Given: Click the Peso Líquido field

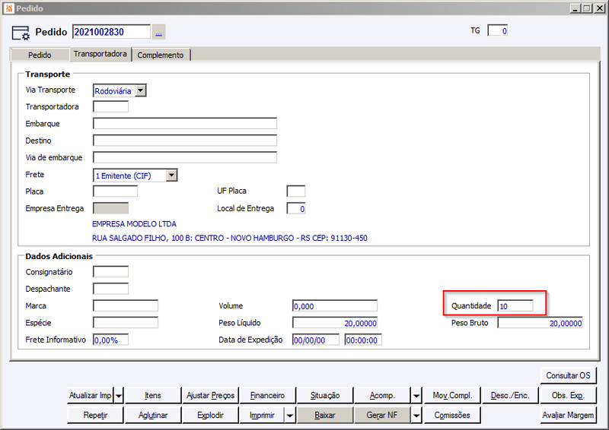Looking at the screenshot, I should (335, 323).
